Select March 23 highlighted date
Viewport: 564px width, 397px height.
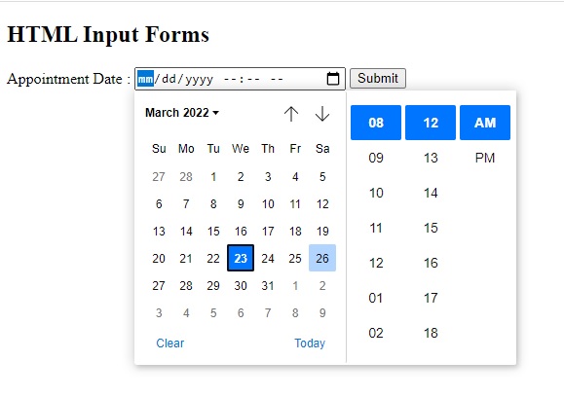241,258
